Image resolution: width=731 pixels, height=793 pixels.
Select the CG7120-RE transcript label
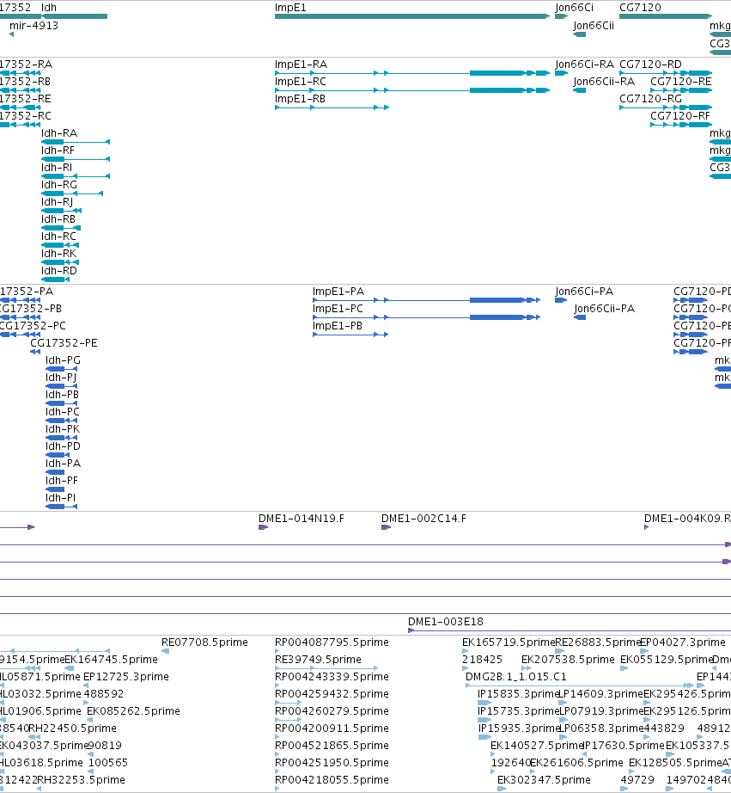(681, 82)
